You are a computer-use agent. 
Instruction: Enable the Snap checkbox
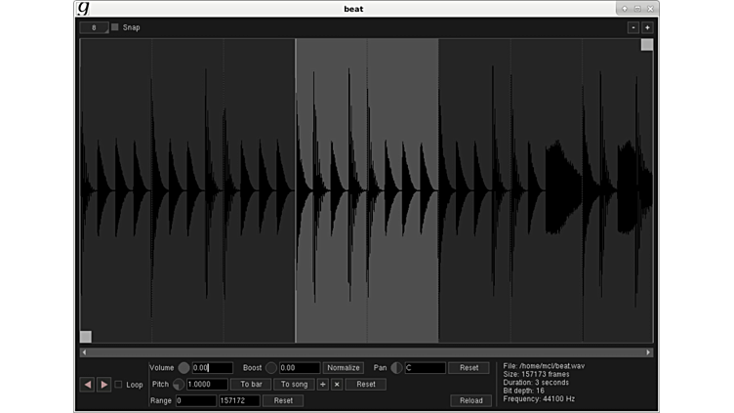pyautogui.click(x=115, y=27)
